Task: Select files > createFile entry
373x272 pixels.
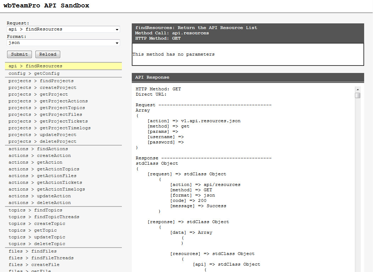Action: 34,265
